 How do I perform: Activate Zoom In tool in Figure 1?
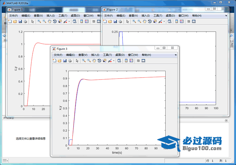pos(39,21)
